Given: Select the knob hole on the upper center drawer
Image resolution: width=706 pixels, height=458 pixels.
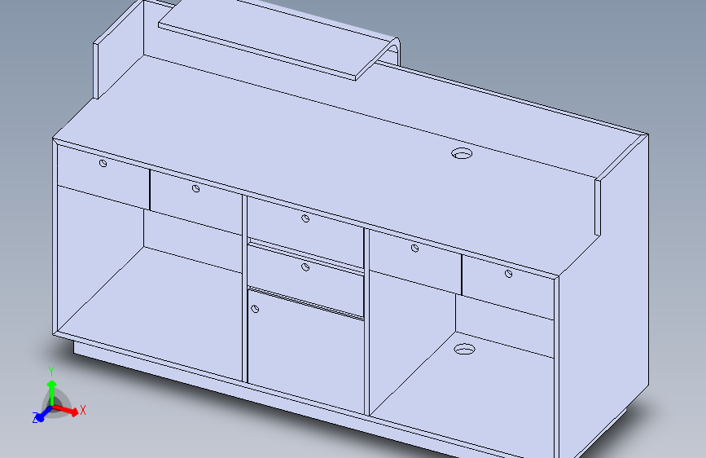Looking at the screenshot, I should (x=305, y=218).
